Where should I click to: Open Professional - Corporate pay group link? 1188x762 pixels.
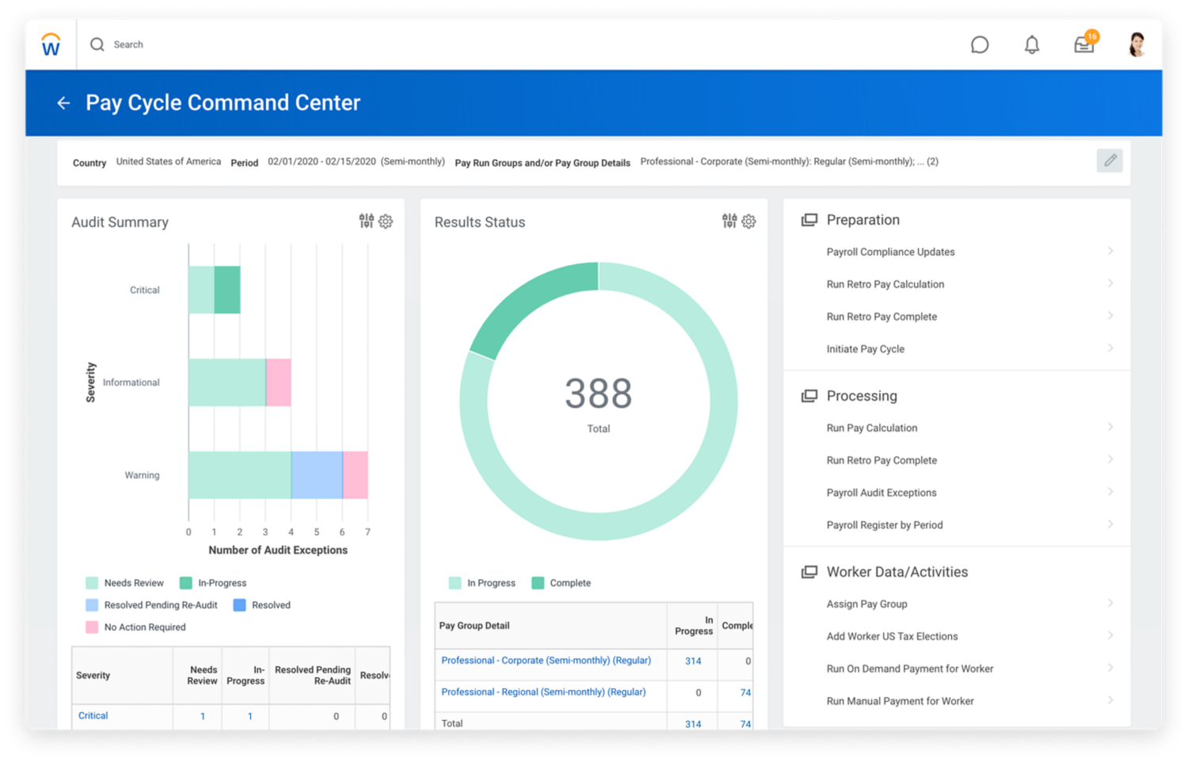[546, 661]
